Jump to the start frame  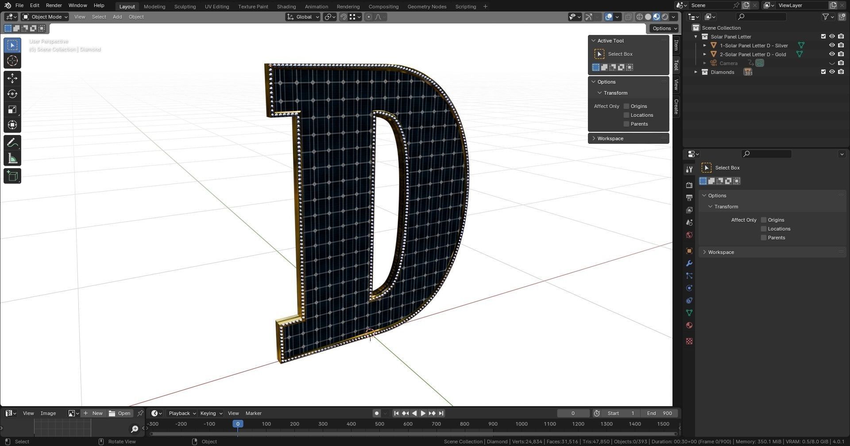click(396, 413)
